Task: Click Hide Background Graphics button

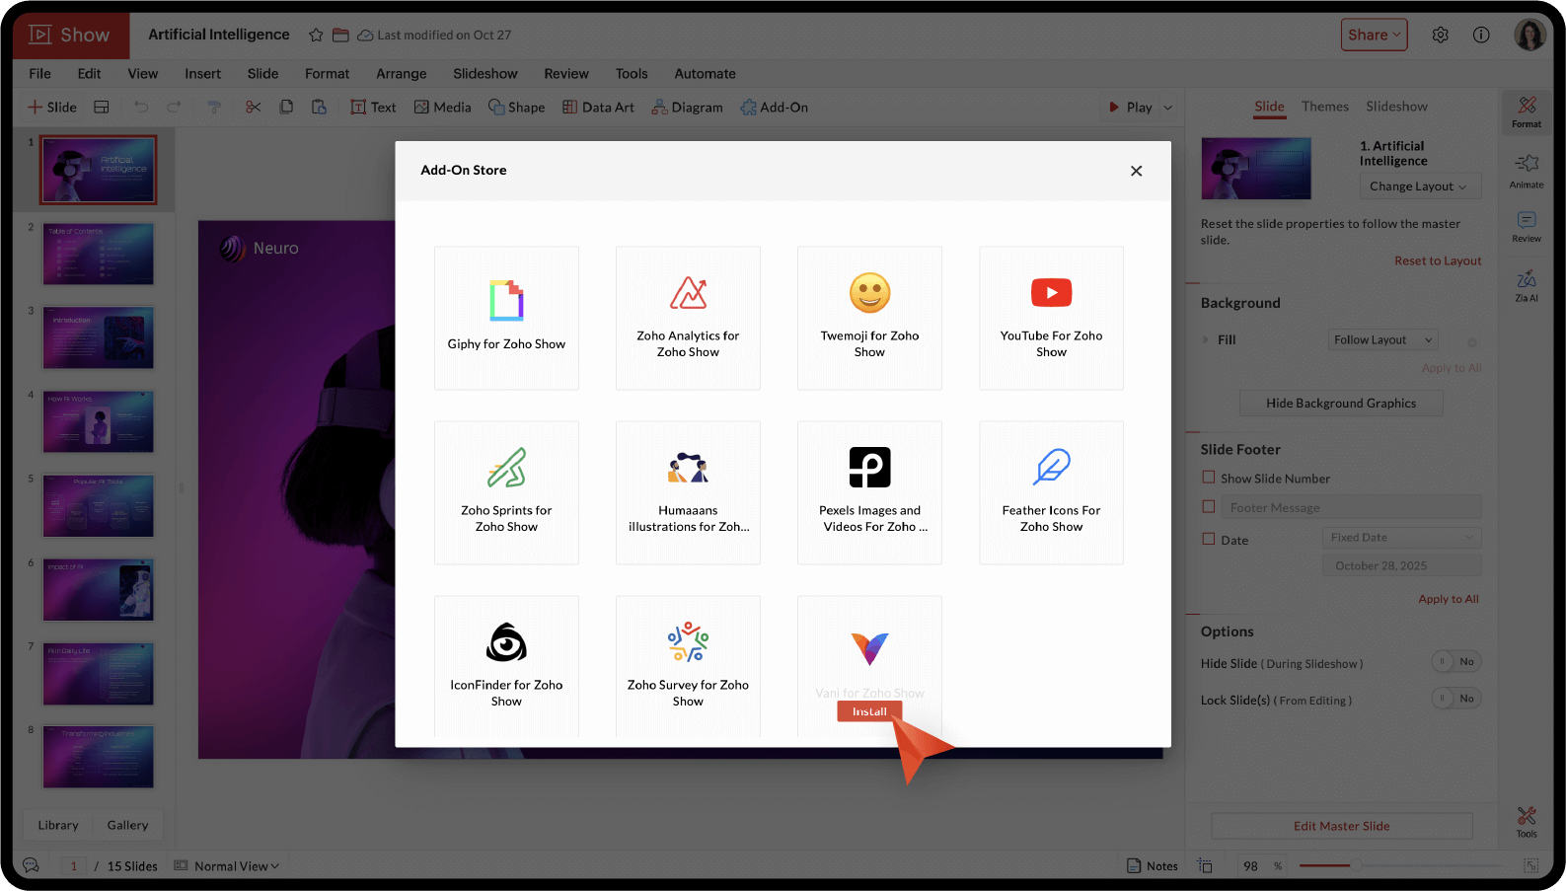Action: point(1341,403)
